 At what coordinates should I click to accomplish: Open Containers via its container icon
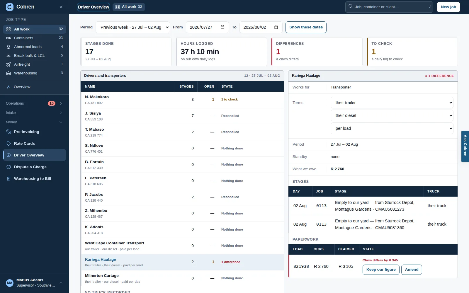click(x=9, y=38)
